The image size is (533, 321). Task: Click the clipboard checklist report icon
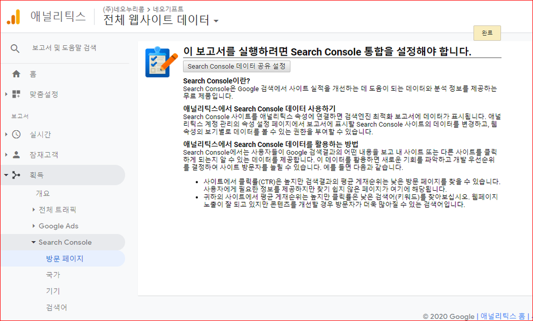(x=161, y=63)
